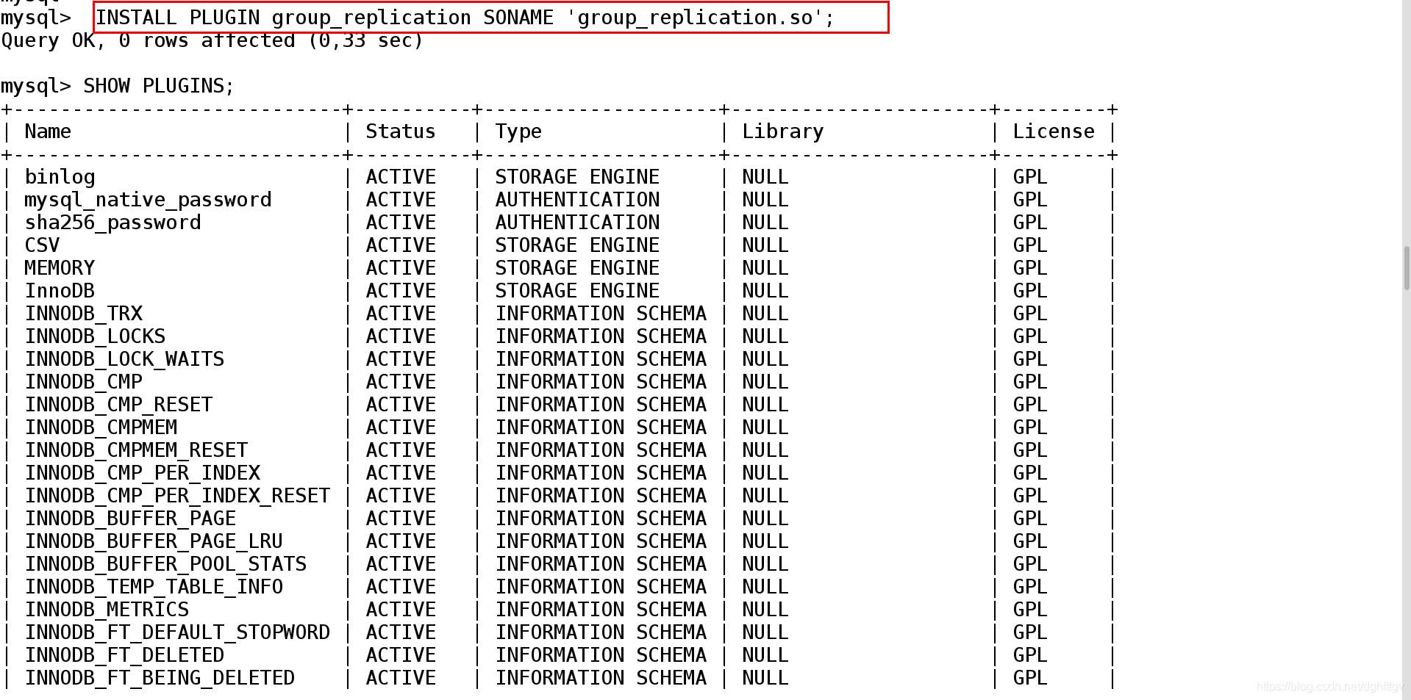Click the INSTALL PLUGIN group_replication command text
1411x700 pixels.
tap(465, 18)
